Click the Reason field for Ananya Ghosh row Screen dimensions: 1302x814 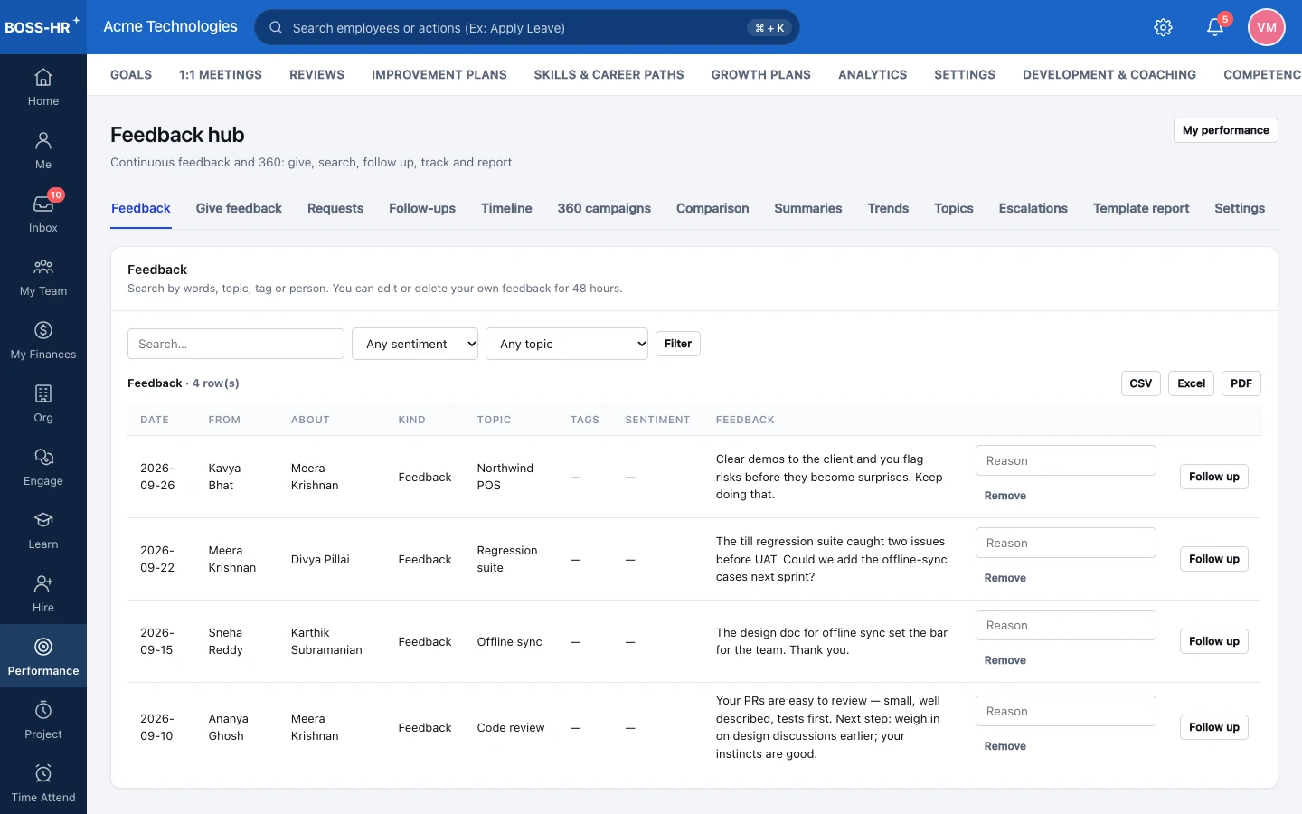coord(1066,711)
